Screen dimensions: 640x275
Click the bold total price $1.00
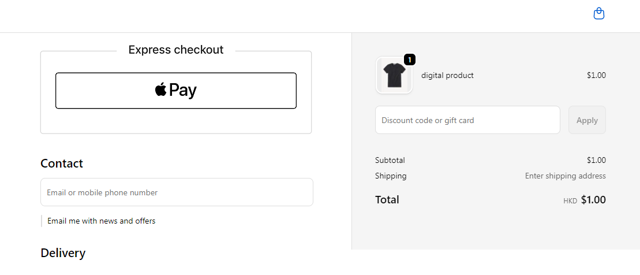pyautogui.click(x=593, y=200)
